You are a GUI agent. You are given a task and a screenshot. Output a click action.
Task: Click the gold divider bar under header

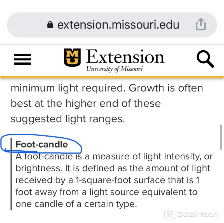click(112, 77)
